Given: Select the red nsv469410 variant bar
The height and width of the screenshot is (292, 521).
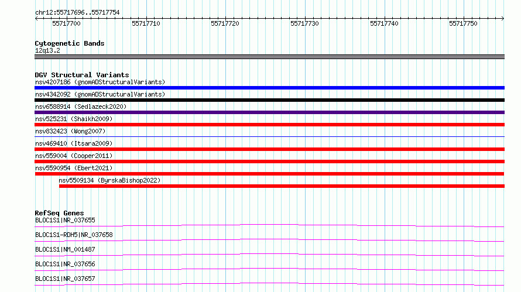Looking at the screenshot, I should click(269, 149).
